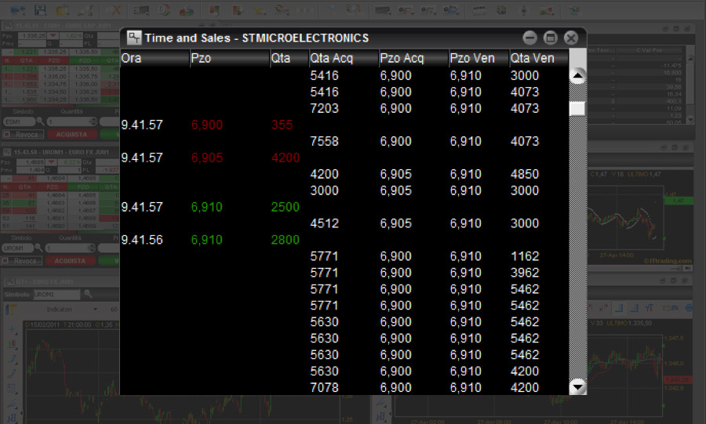The image size is (706, 424).
Task: Click Qta Ven value 4850
Action: pyautogui.click(x=525, y=174)
